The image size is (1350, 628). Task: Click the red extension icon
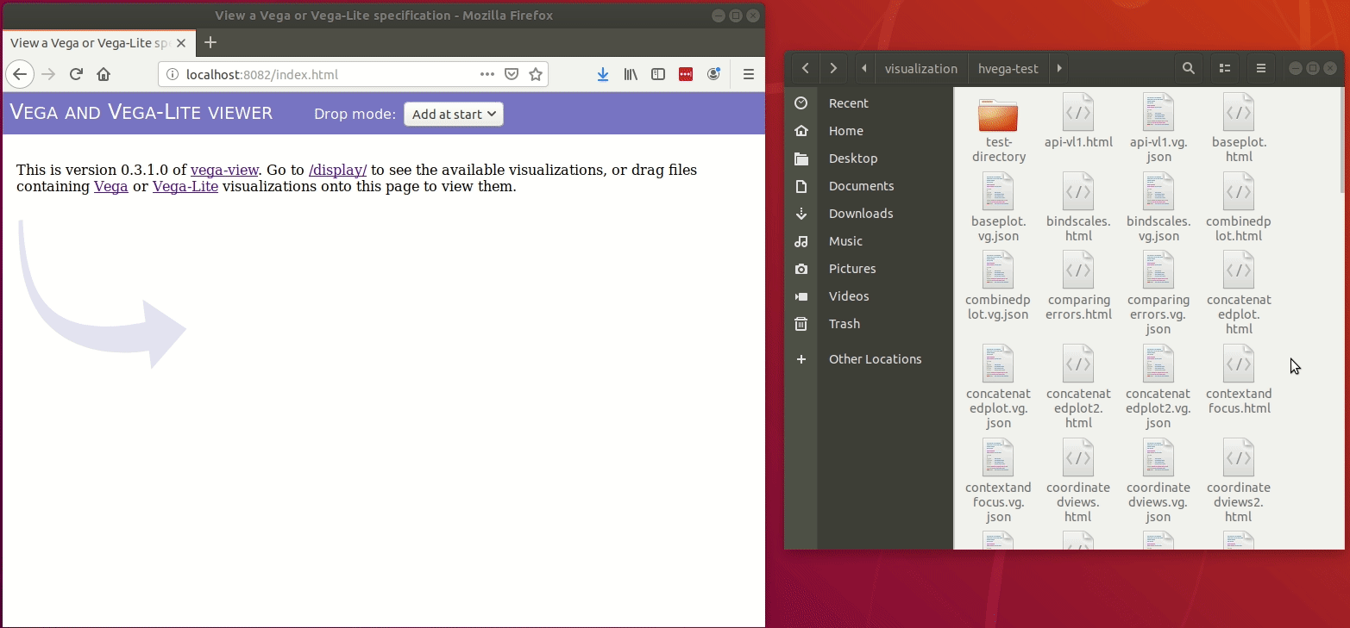[x=686, y=74]
